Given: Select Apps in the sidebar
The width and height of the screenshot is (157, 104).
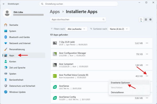Looking at the screenshot, I should tap(24, 55).
